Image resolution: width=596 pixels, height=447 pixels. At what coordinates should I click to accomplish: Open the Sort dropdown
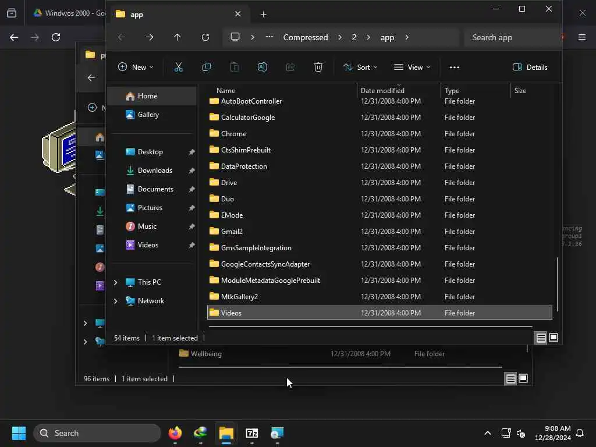[x=360, y=68]
